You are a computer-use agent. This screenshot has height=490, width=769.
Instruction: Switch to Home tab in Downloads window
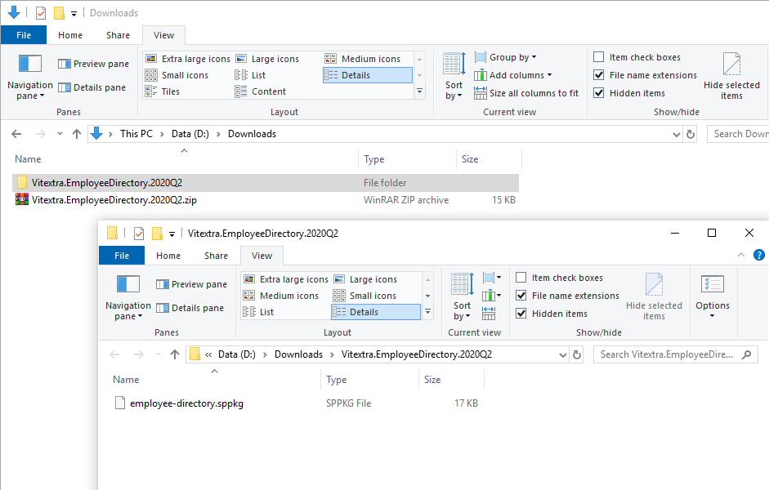coord(70,35)
